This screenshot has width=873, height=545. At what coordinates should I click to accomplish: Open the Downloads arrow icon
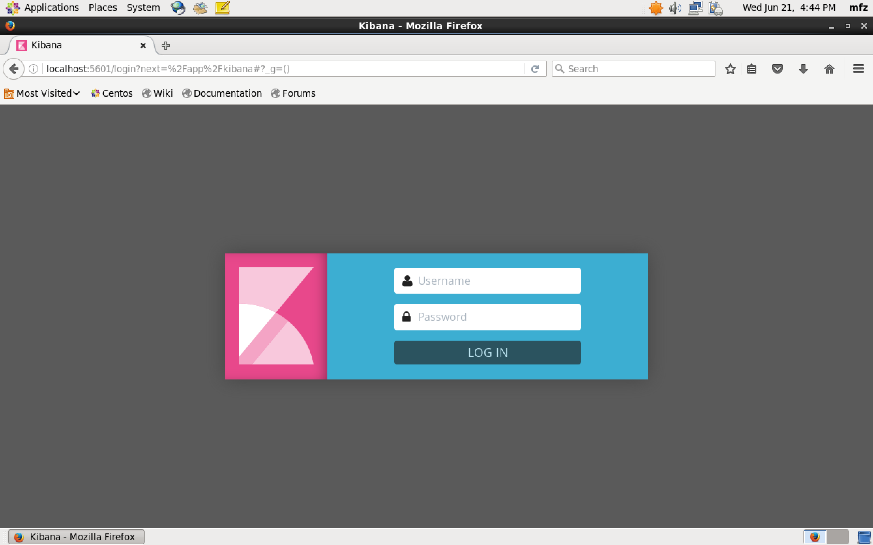point(803,69)
